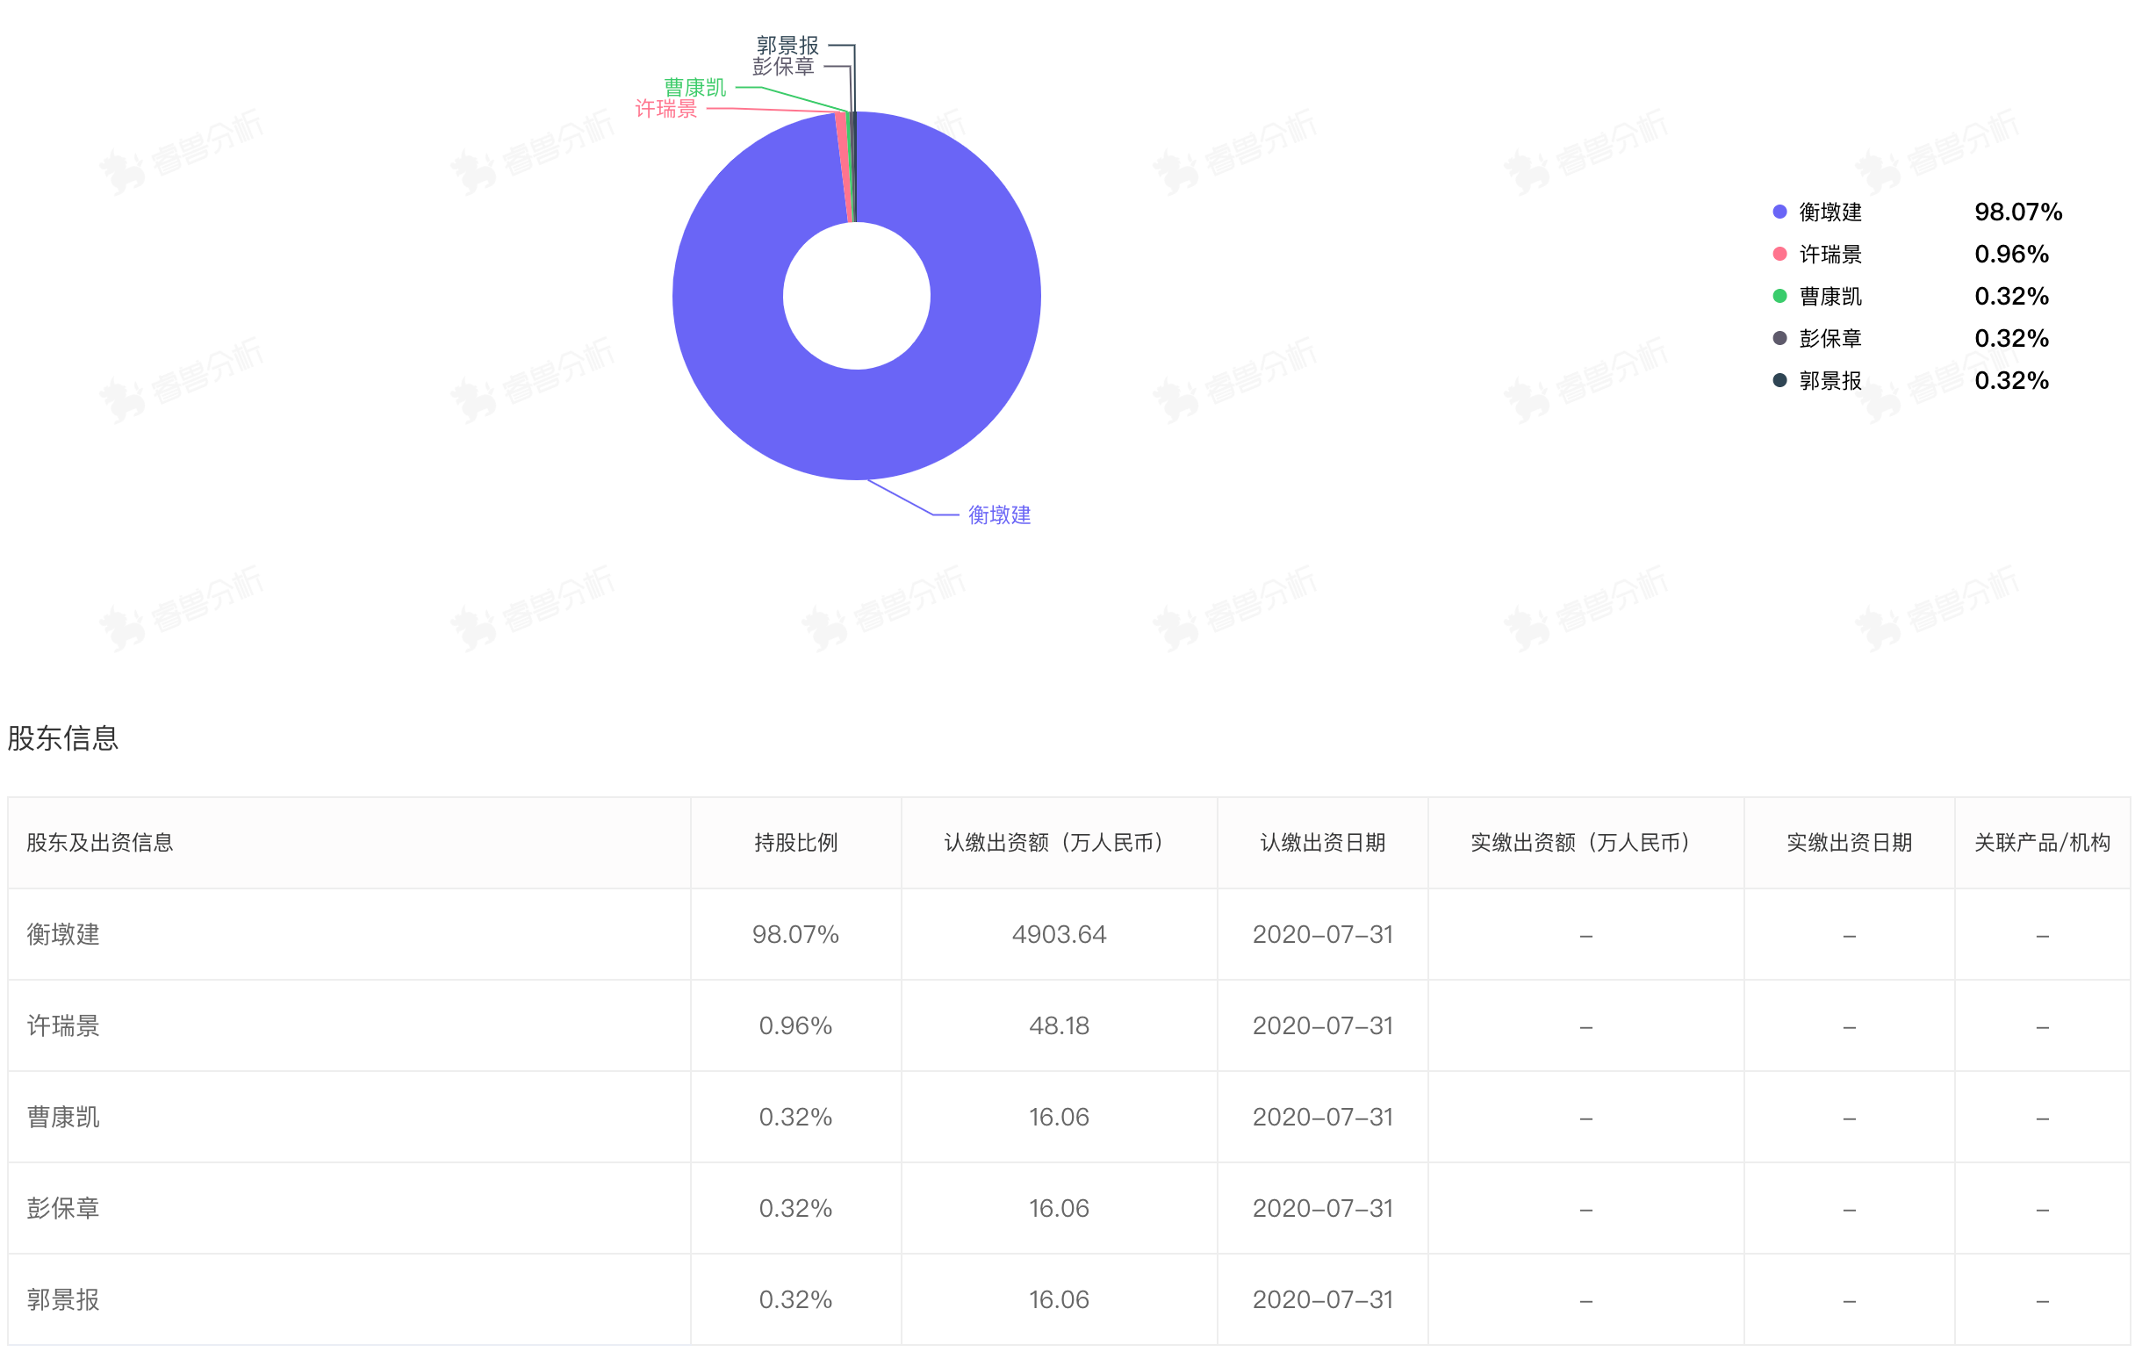This screenshot has height=1352, width=2135.
Task: Click the dark legend dot for 郭景报
Action: (1779, 380)
